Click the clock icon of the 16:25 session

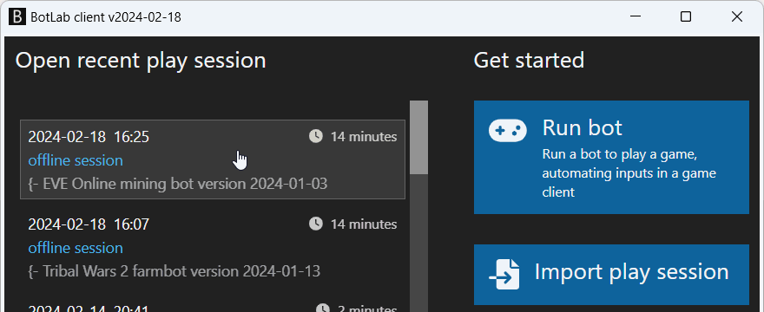click(x=316, y=137)
